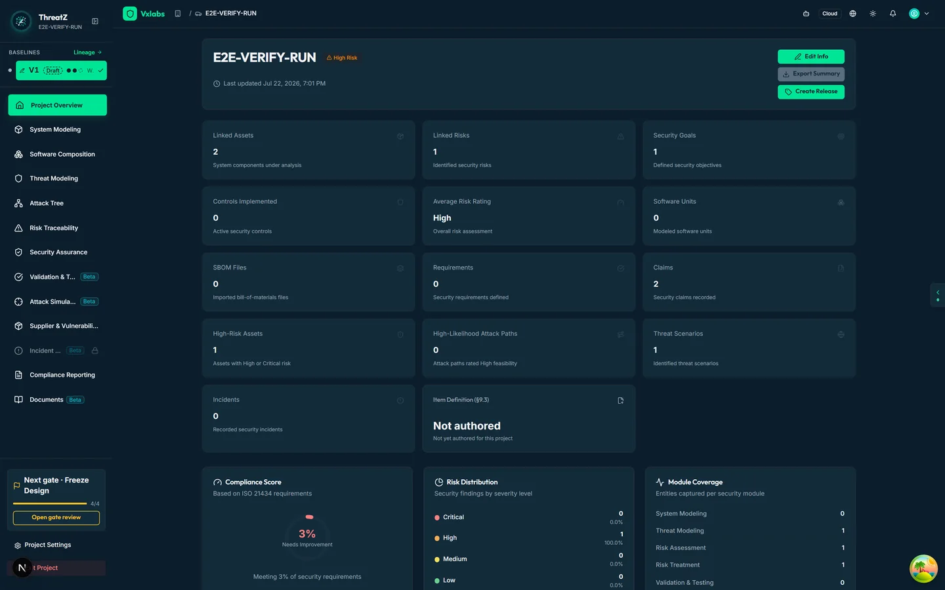Click the Claims card file icon
945x590 pixels.
(841, 268)
